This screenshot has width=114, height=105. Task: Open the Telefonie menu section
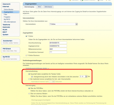(x=6, y=25)
